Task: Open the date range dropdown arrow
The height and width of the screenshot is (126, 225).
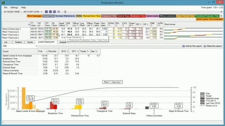Action: coord(41,12)
